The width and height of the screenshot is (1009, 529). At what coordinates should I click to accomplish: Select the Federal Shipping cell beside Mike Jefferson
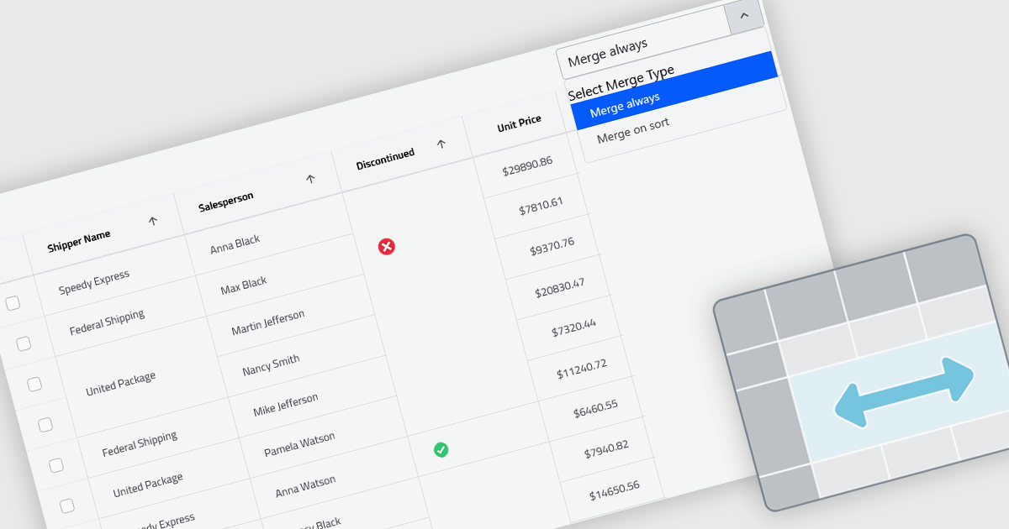(x=140, y=444)
